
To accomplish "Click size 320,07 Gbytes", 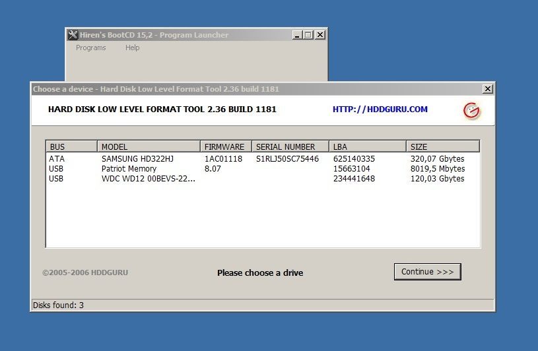I will click(x=438, y=159).
